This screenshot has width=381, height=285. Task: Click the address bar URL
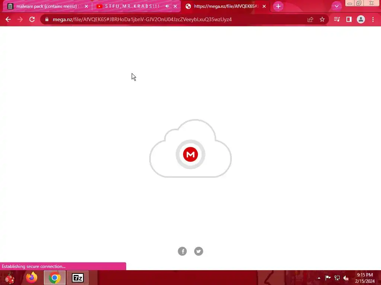point(142,19)
